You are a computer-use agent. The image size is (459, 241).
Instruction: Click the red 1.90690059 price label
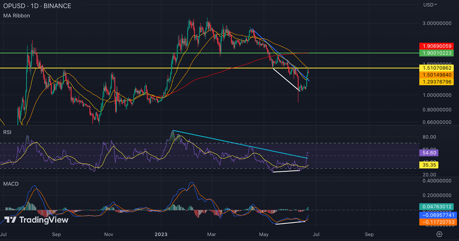pyautogui.click(x=437, y=46)
